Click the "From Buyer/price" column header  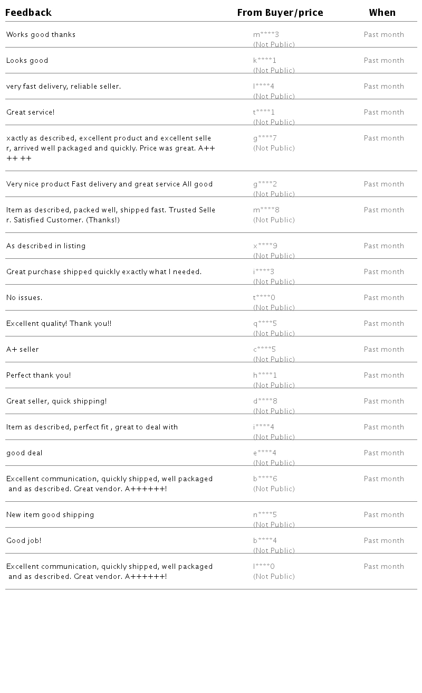point(280,13)
